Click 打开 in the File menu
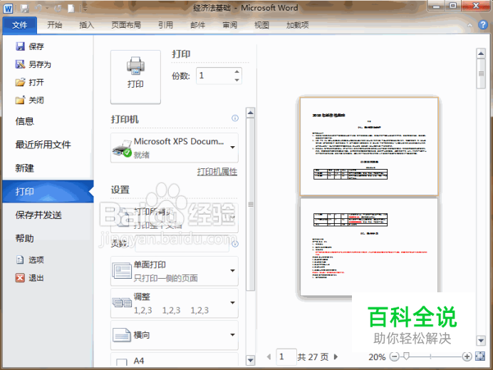The height and width of the screenshot is (370, 493). click(30, 83)
